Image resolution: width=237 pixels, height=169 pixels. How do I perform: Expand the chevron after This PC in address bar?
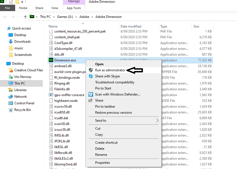click(x=54, y=17)
